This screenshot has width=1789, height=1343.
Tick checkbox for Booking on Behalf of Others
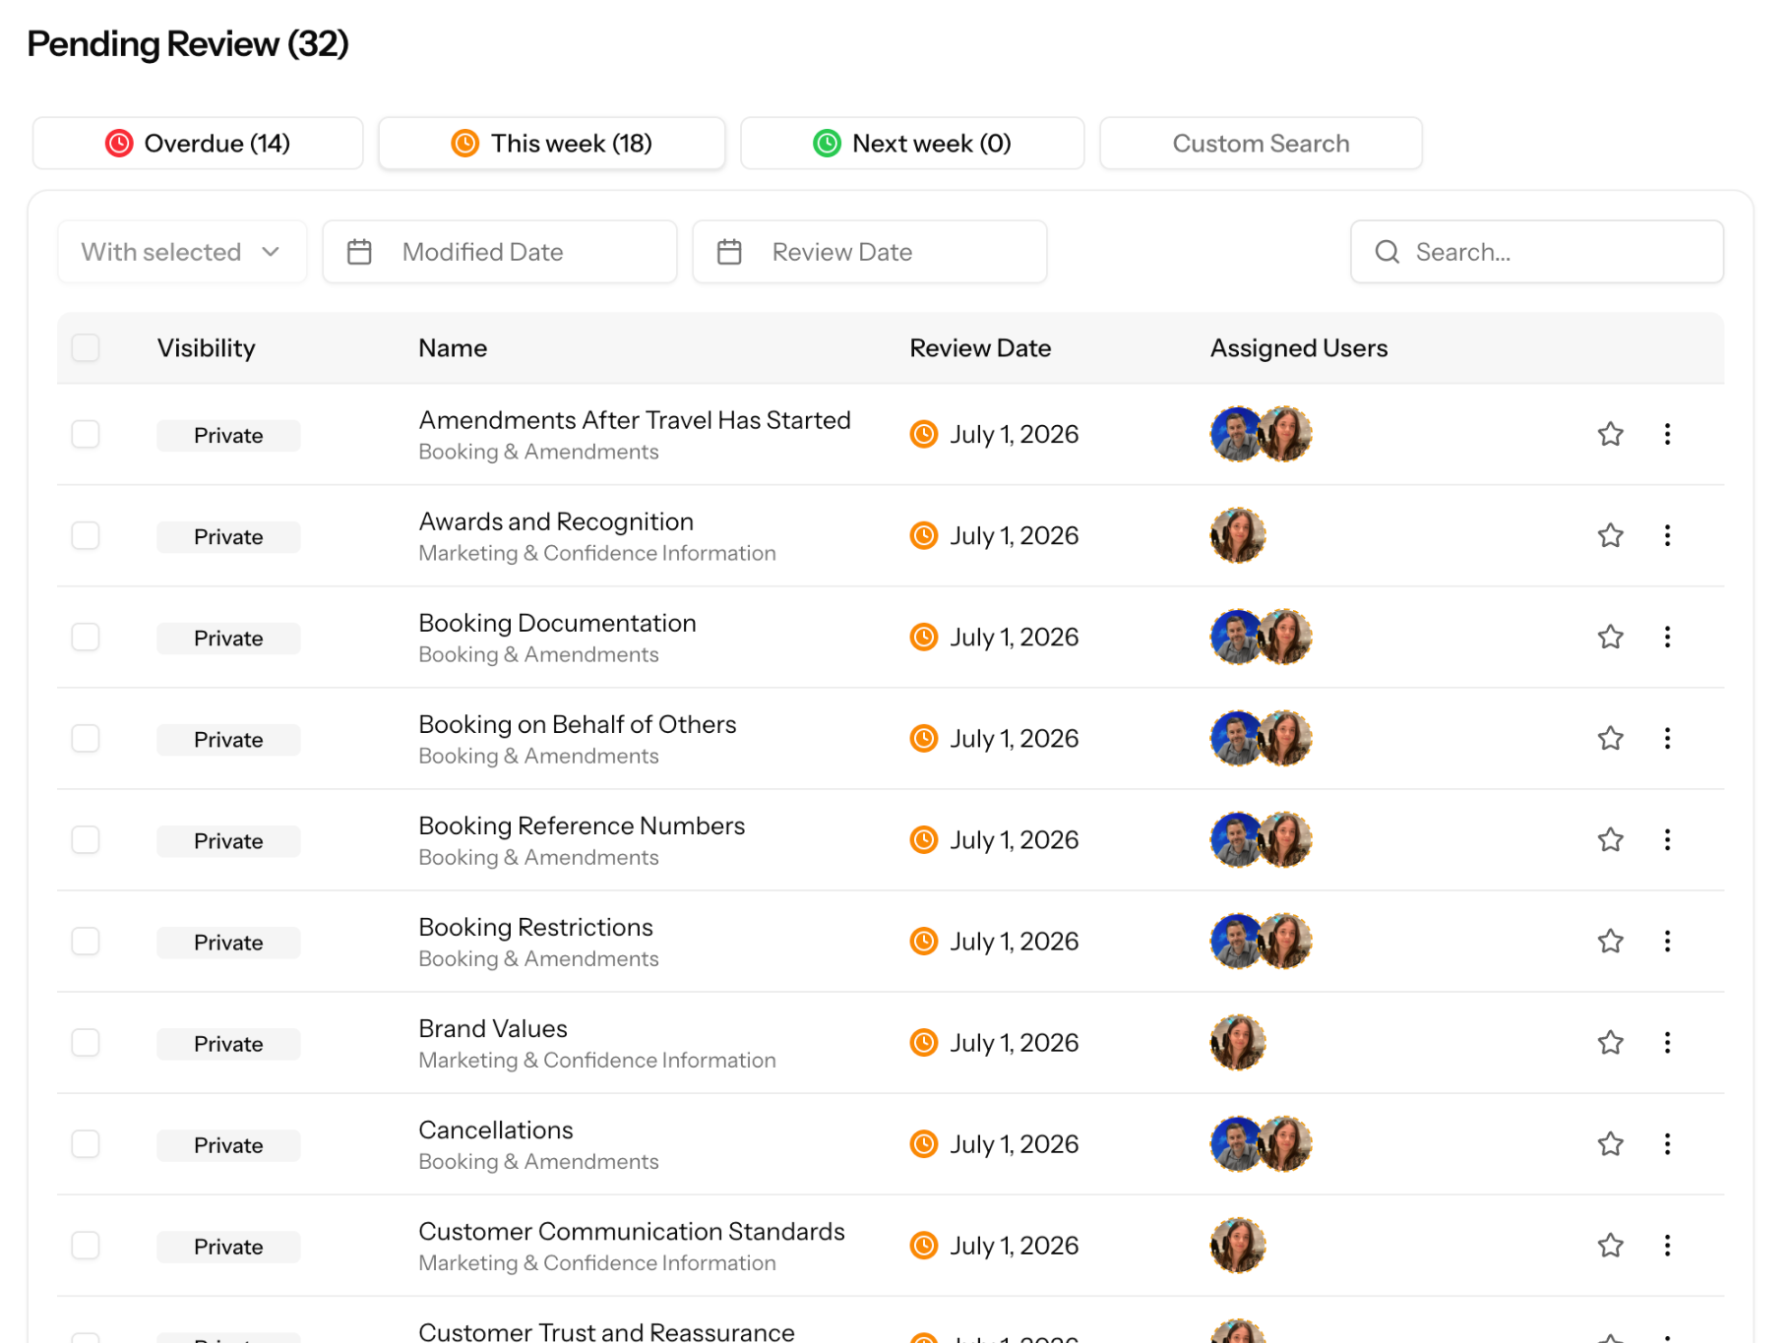[x=86, y=738]
